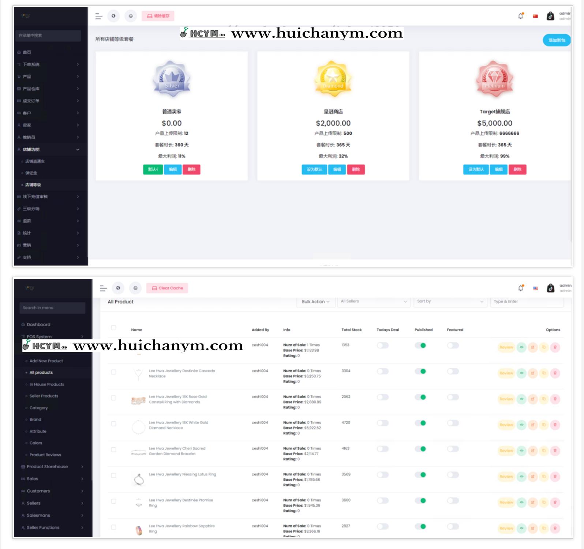Click the Type & Enter search field
This screenshot has height=549, width=584.
point(526,301)
